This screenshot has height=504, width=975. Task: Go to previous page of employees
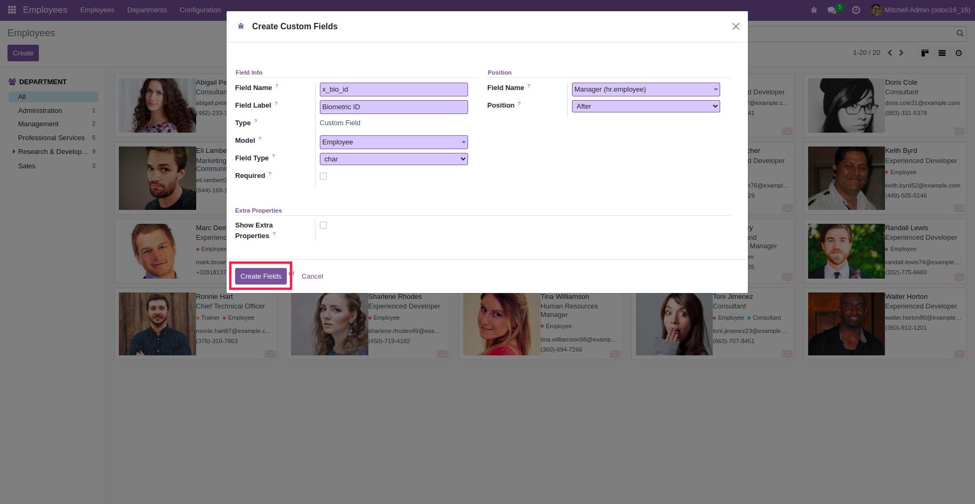pyautogui.click(x=890, y=53)
